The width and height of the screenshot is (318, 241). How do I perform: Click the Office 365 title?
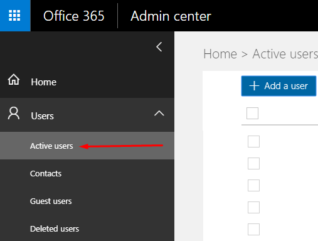click(73, 16)
